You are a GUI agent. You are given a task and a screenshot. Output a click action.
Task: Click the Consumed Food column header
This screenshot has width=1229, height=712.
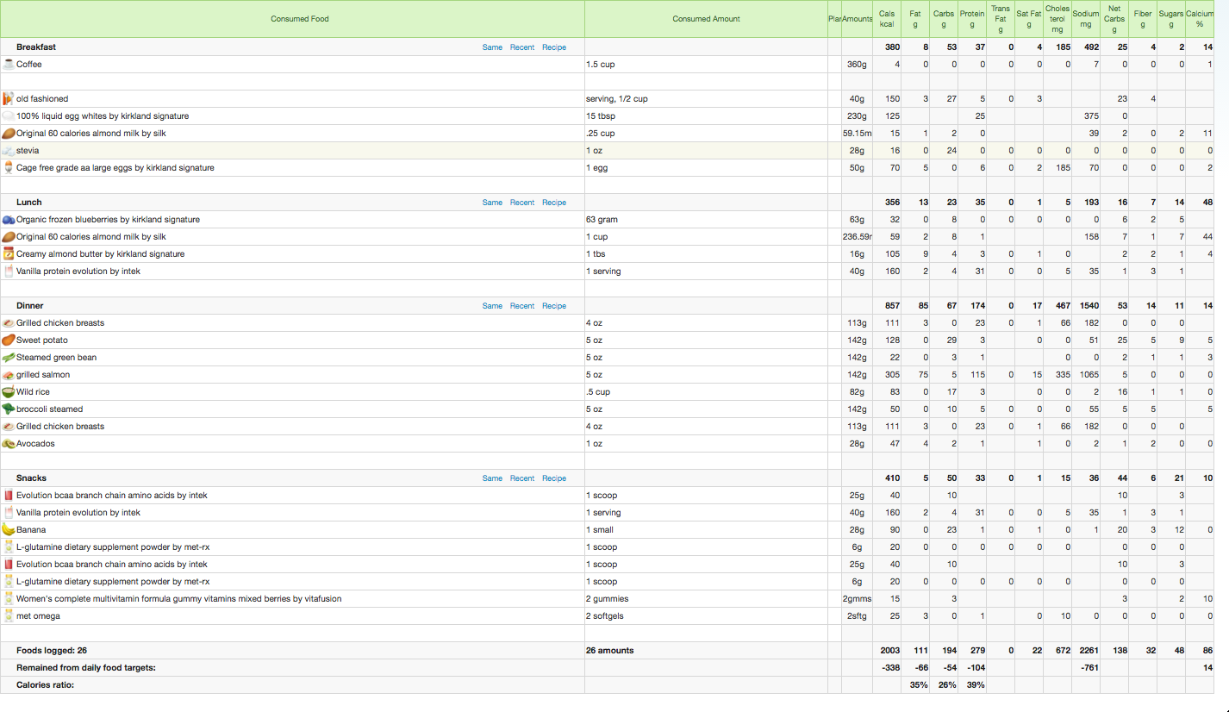[300, 19]
